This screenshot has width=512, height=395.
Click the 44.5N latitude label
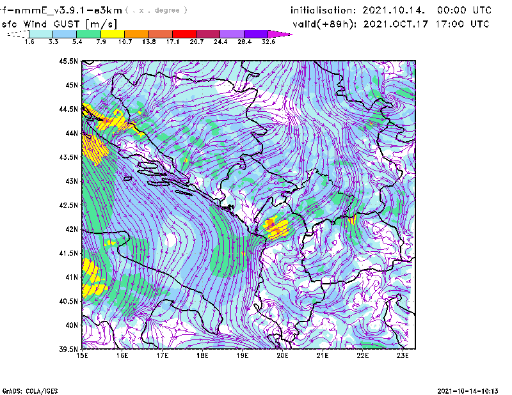tap(68, 109)
